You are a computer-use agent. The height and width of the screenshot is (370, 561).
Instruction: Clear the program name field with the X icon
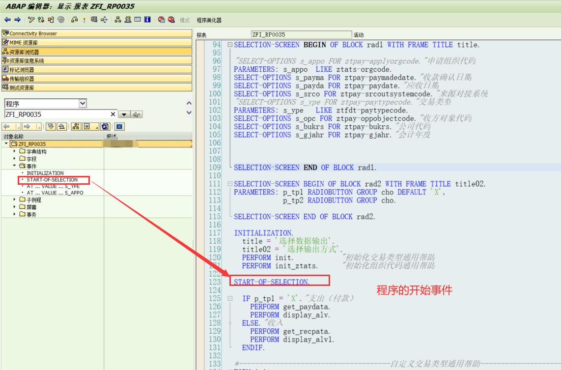point(113,114)
